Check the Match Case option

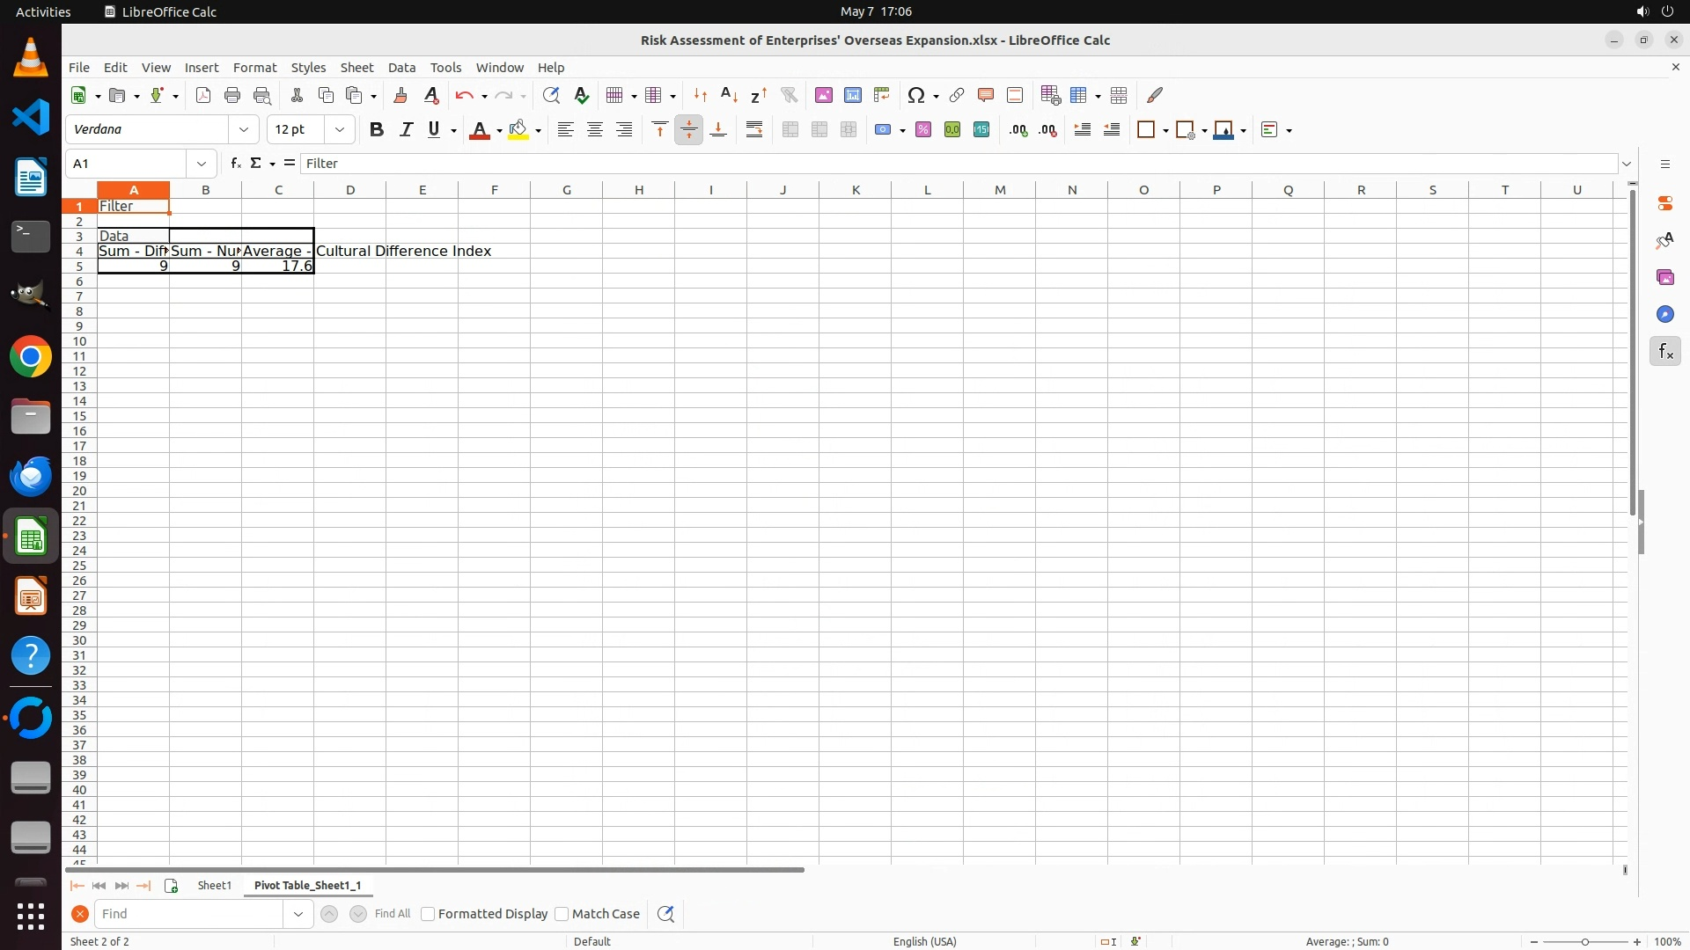[x=562, y=914]
